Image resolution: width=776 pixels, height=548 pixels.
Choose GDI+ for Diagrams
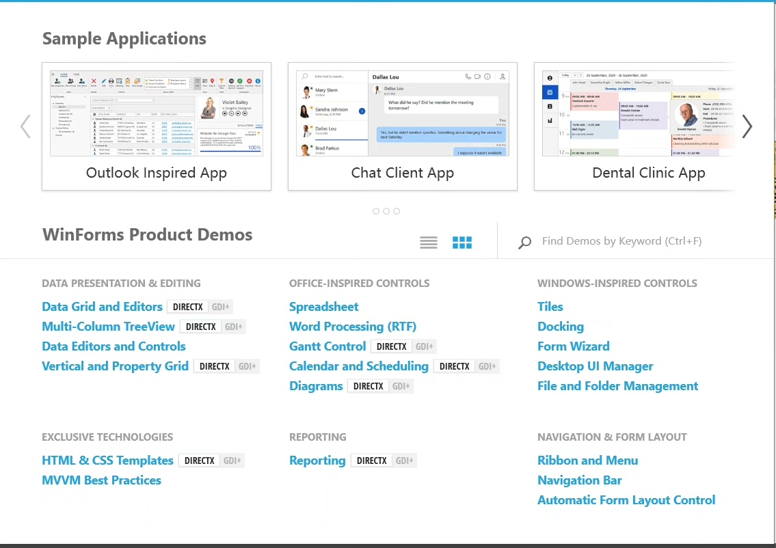coord(401,386)
